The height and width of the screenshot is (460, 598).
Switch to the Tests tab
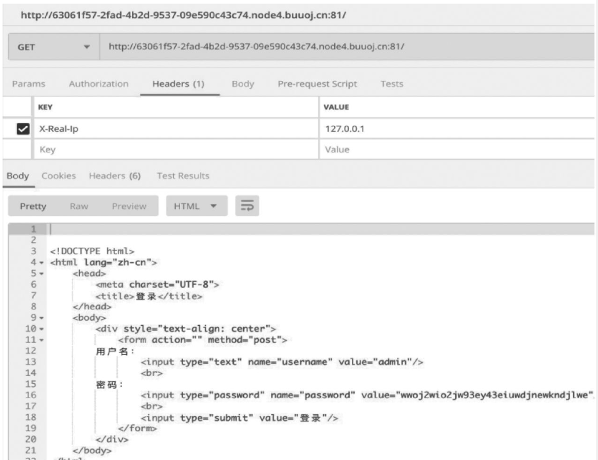(x=392, y=84)
